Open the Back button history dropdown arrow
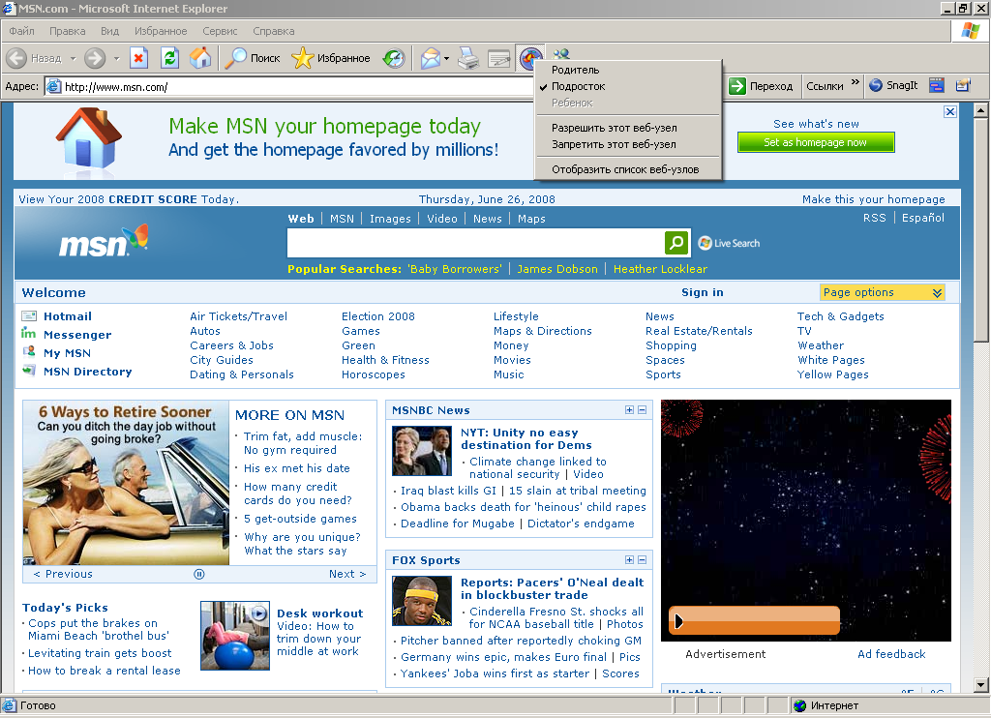Screen dimensions: 991x718 pyautogui.click(x=73, y=59)
